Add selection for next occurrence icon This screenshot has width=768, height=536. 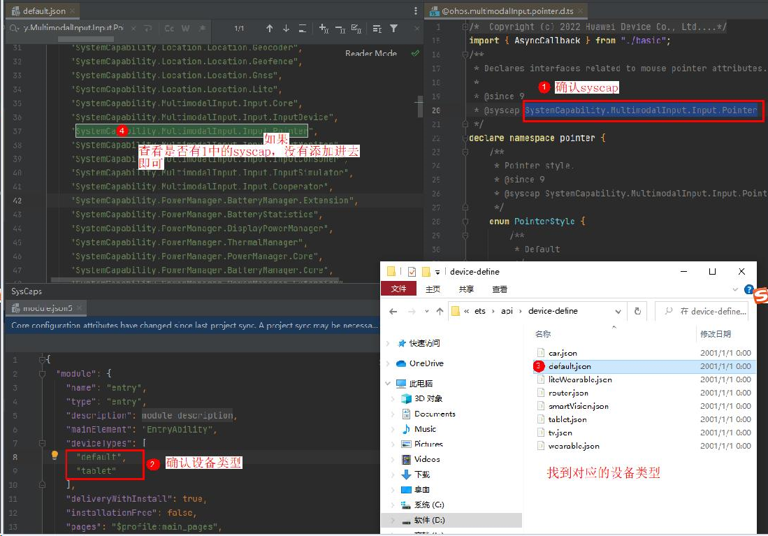[x=324, y=29]
